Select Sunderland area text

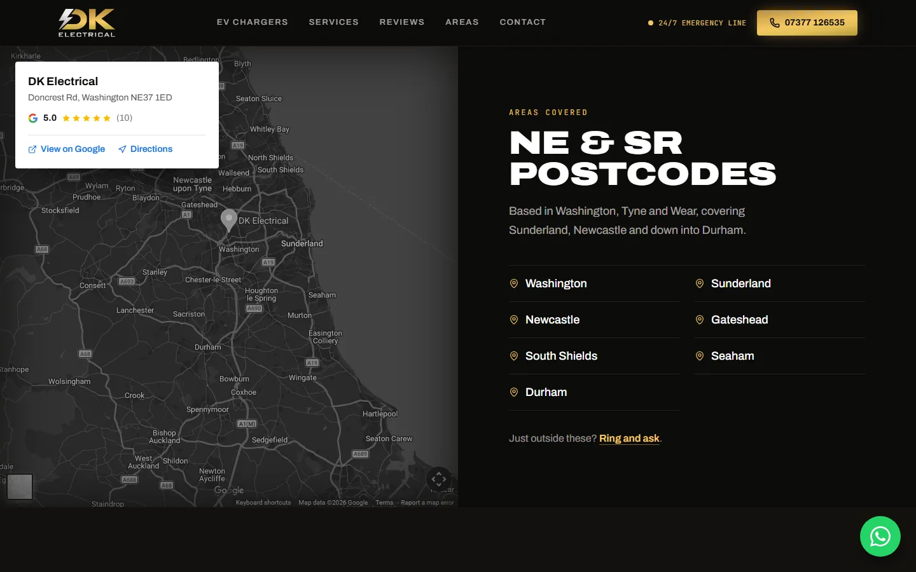[741, 283]
